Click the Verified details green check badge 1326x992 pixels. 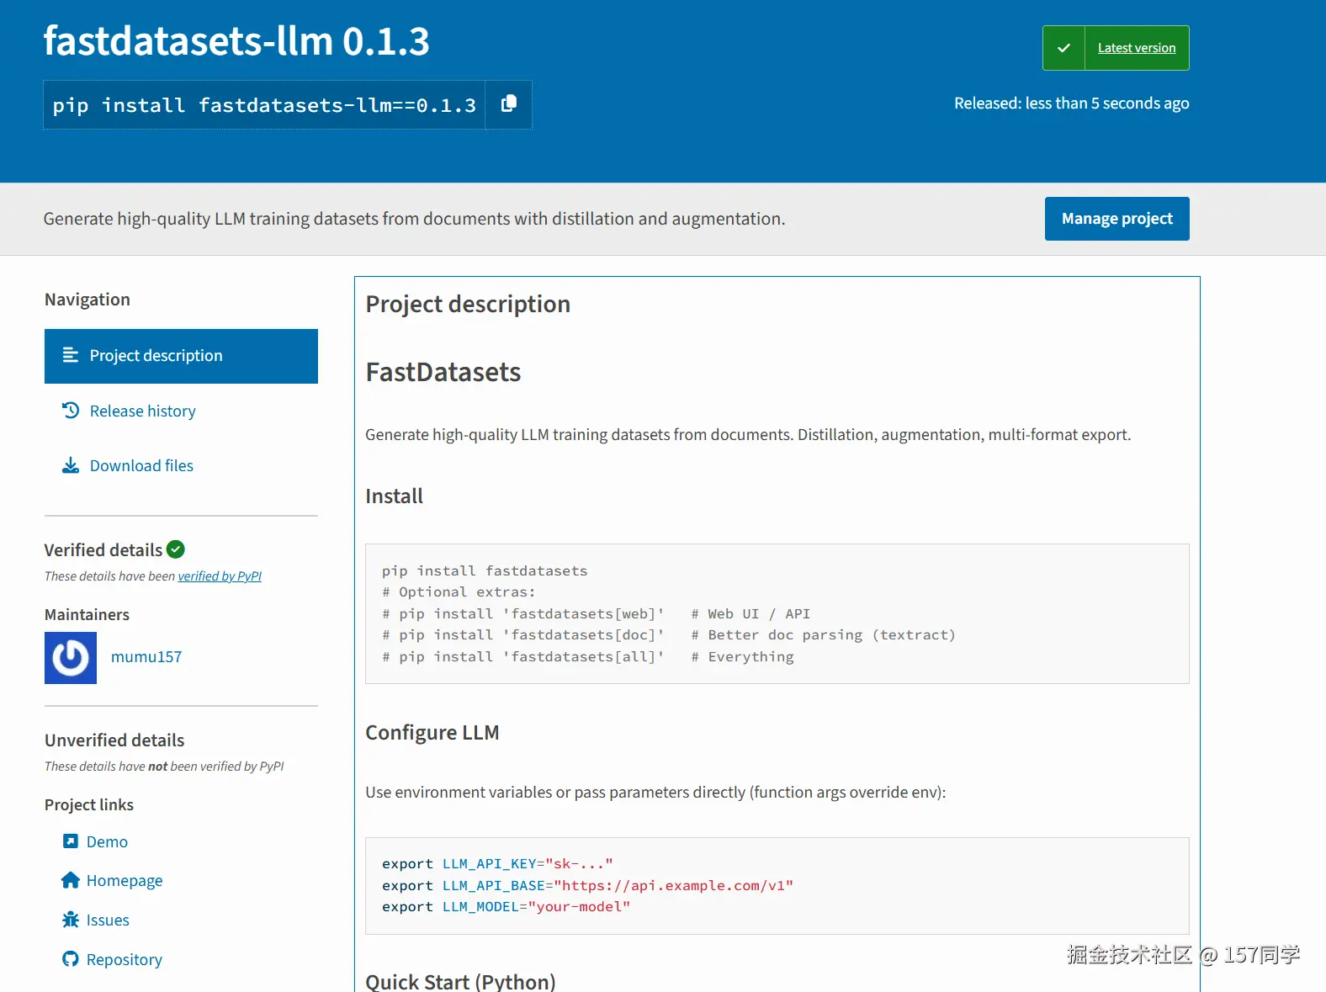[176, 549]
